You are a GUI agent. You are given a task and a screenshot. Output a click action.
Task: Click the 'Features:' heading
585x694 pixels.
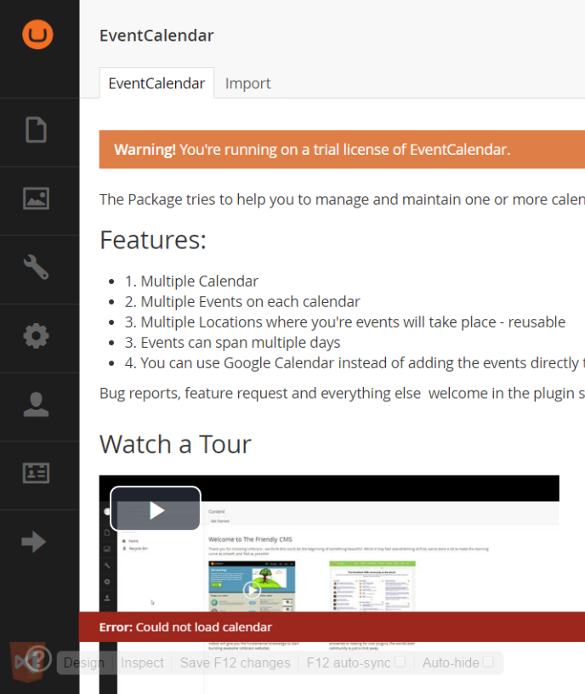(x=153, y=240)
